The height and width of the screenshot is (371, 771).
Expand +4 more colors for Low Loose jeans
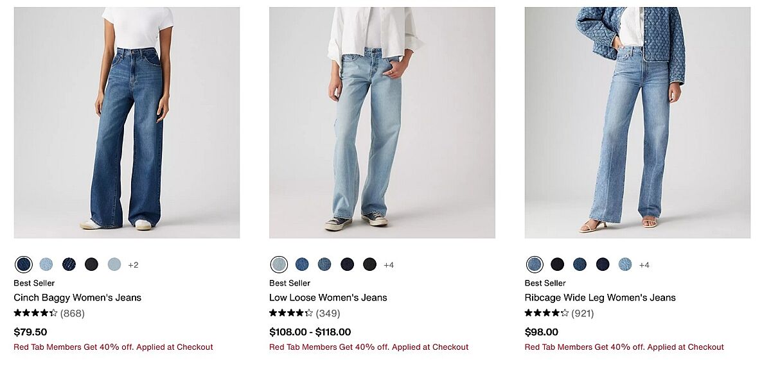tap(389, 265)
